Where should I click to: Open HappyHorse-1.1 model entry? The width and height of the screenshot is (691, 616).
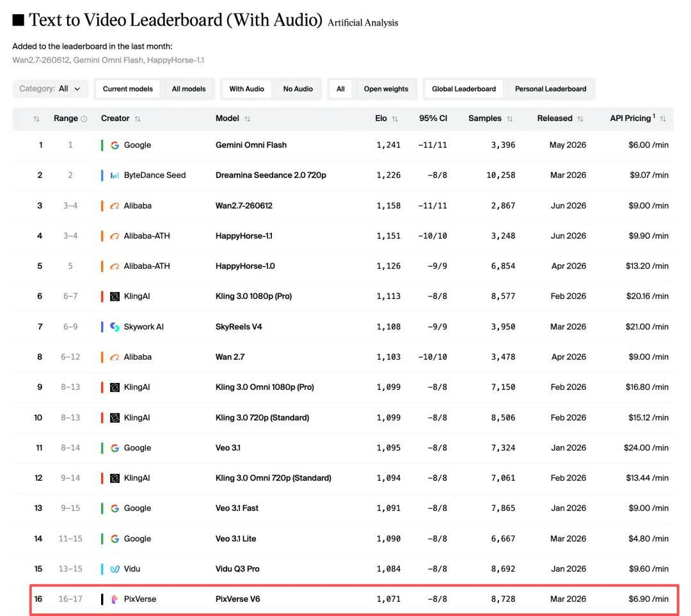click(x=244, y=236)
